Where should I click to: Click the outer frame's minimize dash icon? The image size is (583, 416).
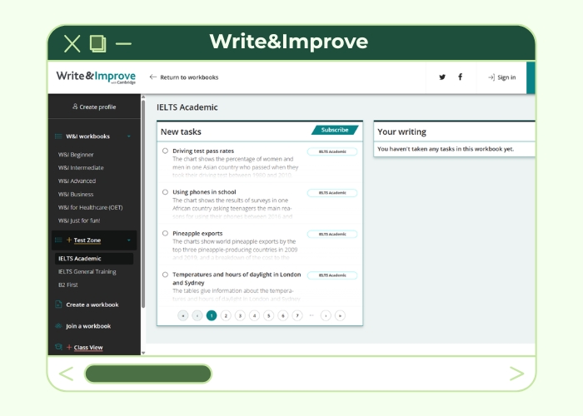[x=123, y=44]
